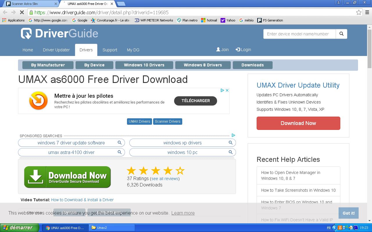
Task: Click the magnifier in windows xp drivers search
Action: (x=230, y=143)
